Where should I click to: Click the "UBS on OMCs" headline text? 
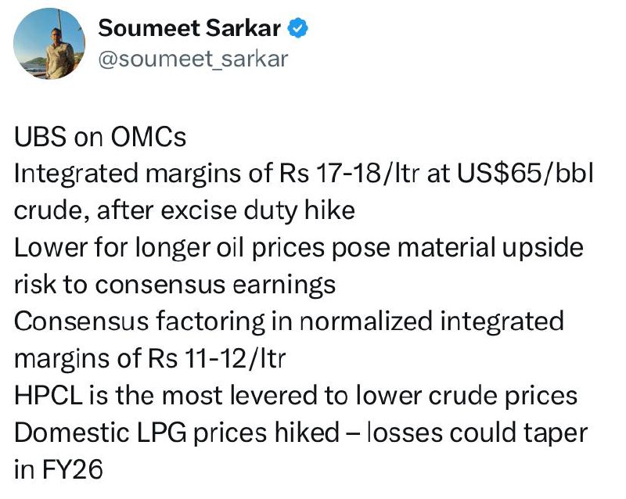(x=100, y=137)
